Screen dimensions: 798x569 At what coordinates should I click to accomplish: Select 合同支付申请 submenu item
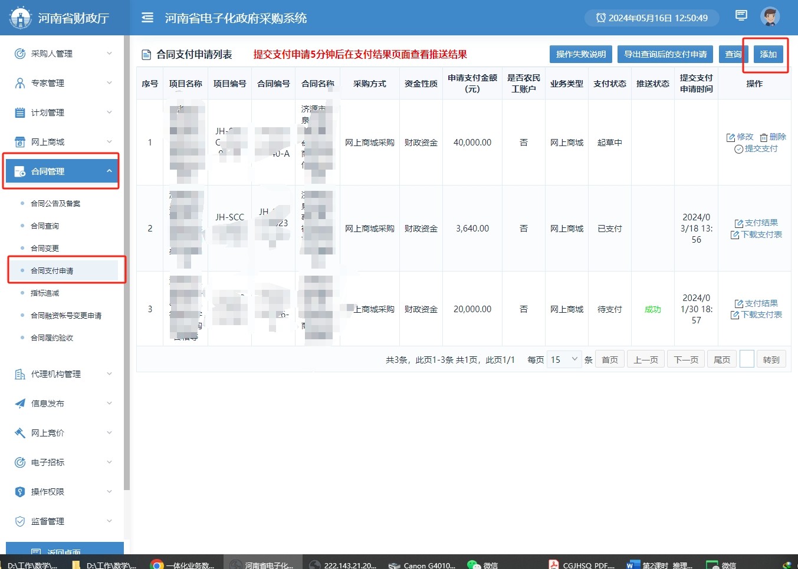(x=52, y=271)
